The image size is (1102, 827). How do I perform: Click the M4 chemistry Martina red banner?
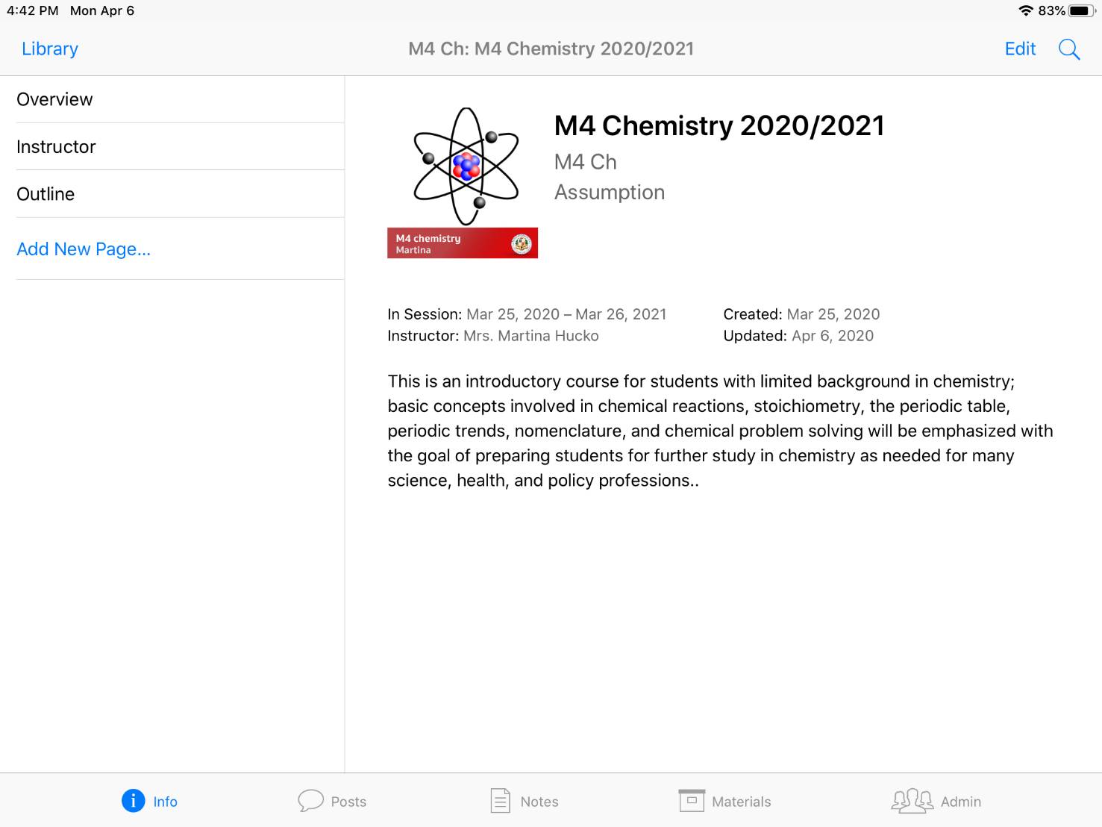point(463,243)
